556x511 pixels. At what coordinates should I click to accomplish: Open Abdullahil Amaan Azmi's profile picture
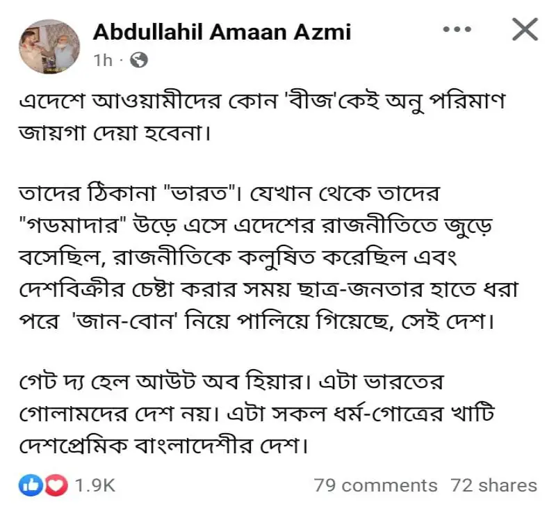[x=49, y=47]
